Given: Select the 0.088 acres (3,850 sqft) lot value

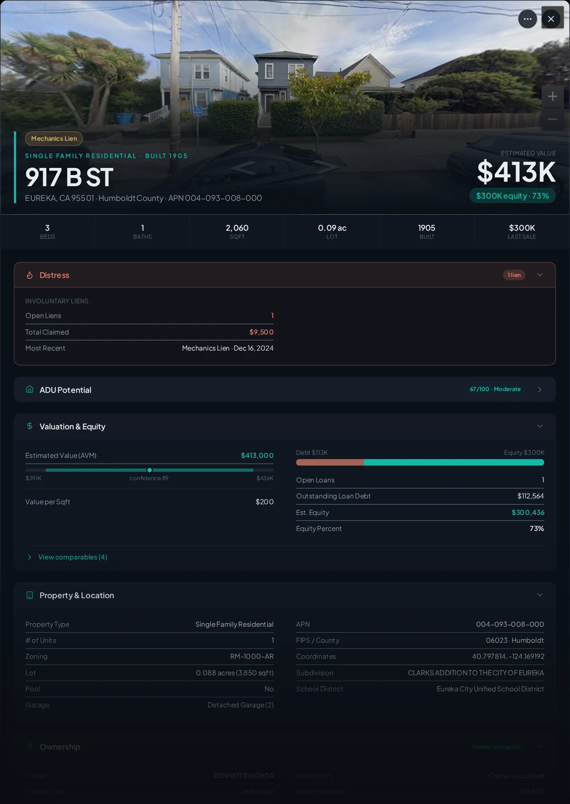Looking at the screenshot, I should click(235, 673).
